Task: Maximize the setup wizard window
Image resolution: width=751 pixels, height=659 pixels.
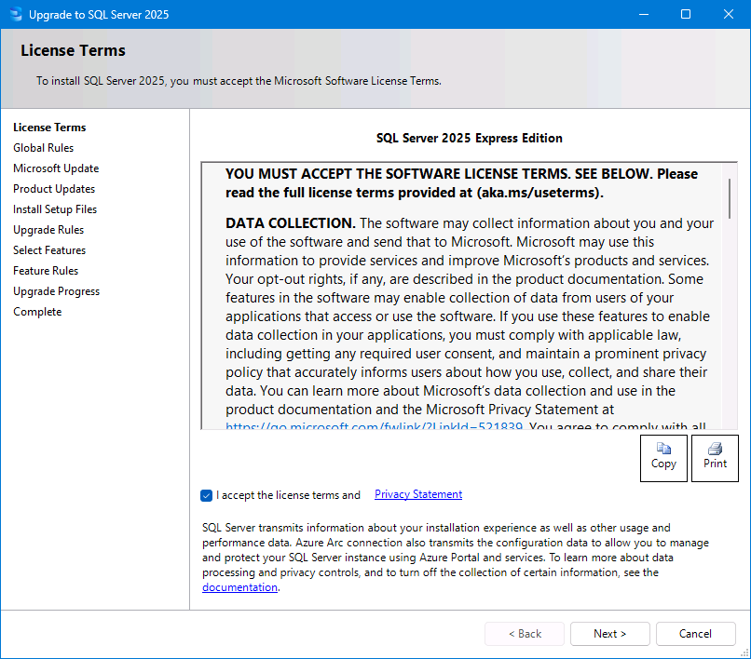Action: [686, 14]
